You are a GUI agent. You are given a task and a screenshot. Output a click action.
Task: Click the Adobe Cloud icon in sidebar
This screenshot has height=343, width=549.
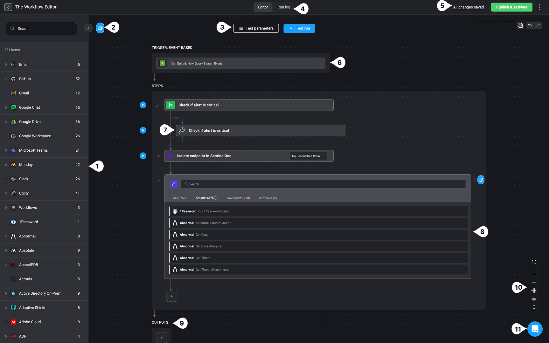tap(13, 322)
